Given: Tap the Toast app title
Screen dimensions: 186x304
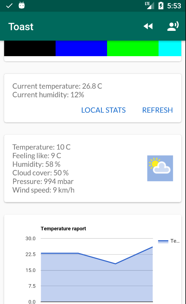Looking at the screenshot, I should tap(21, 27).
